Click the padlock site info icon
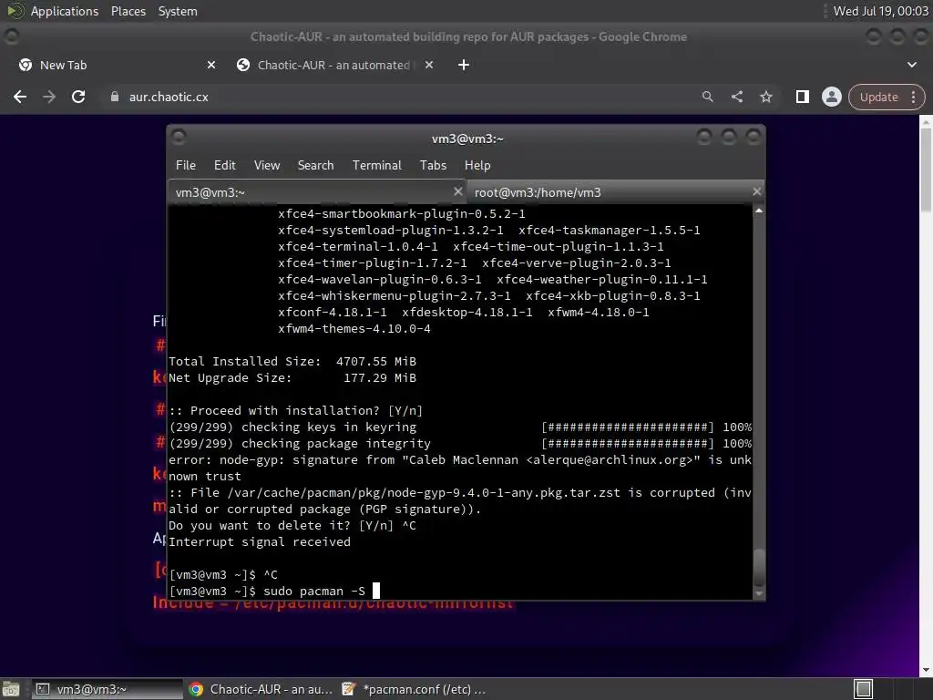Screen dimensions: 933x700 click(115, 97)
